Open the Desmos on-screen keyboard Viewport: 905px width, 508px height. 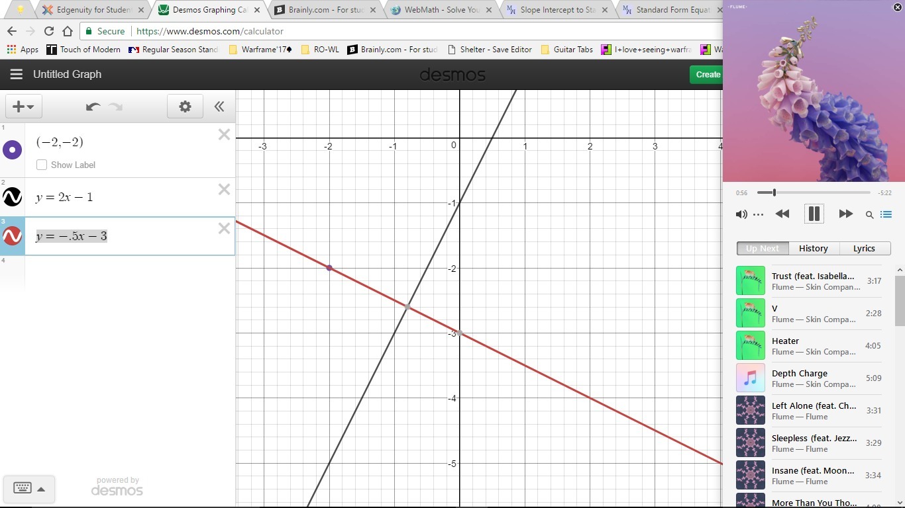22,489
